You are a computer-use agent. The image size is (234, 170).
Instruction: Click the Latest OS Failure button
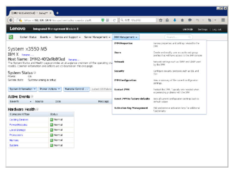click(102, 89)
